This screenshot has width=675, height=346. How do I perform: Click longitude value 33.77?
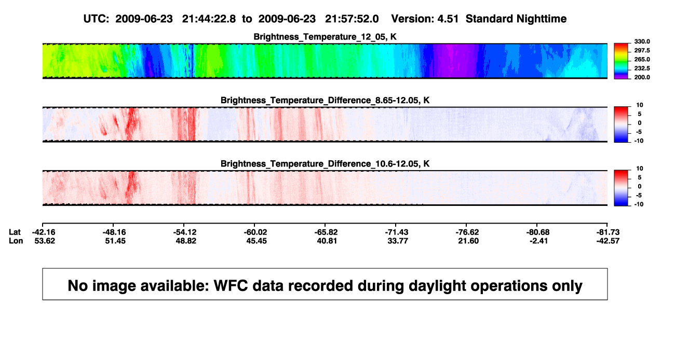(397, 241)
